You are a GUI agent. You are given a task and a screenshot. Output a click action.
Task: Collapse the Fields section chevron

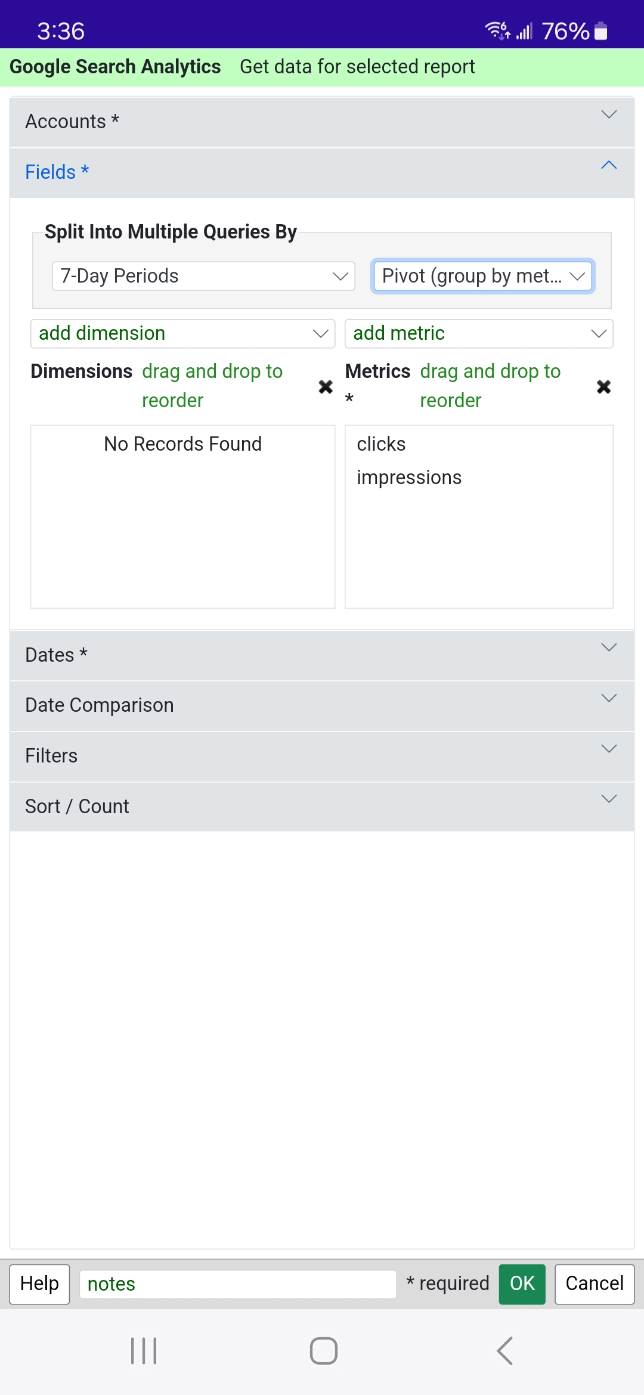click(608, 166)
